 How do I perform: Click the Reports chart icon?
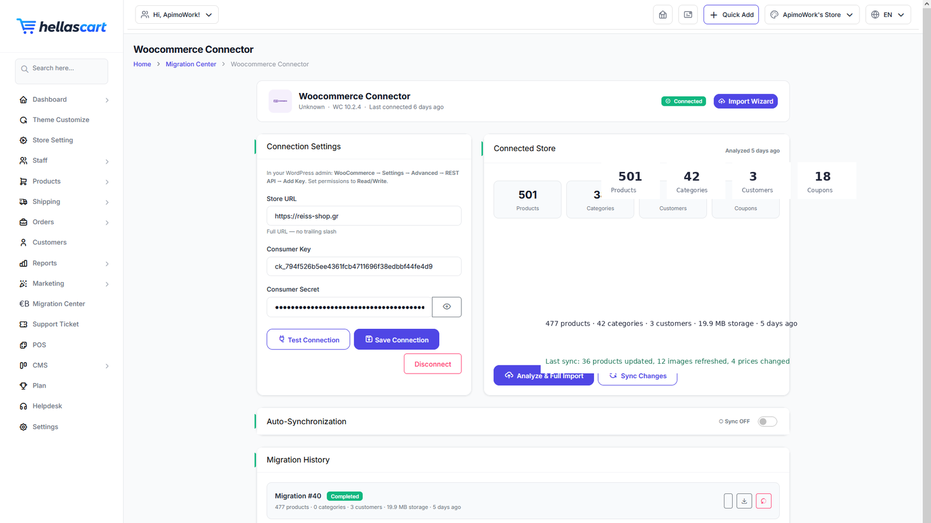point(23,264)
